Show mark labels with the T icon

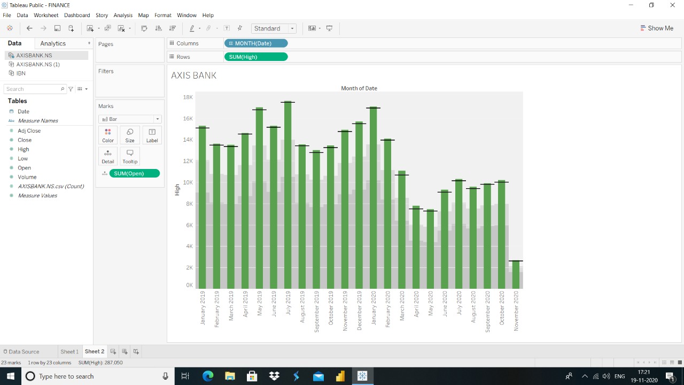click(x=227, y=28)
